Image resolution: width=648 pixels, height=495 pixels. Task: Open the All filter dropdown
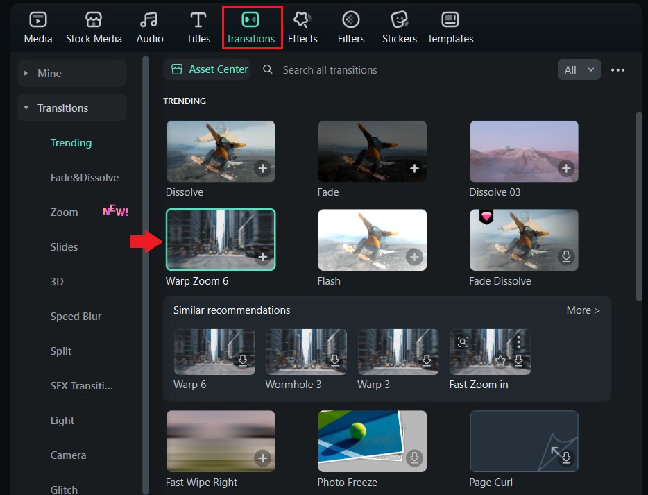[x=579, y=70]
